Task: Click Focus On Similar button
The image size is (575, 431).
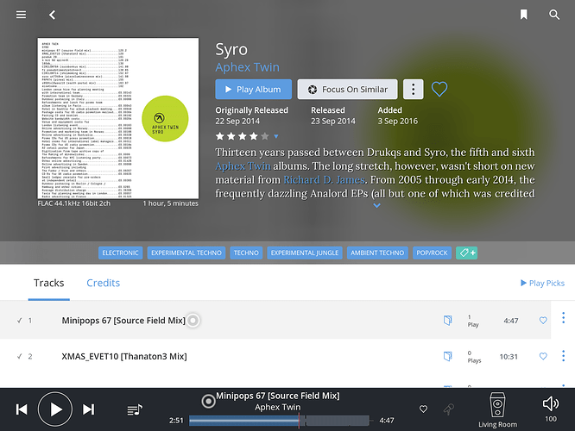Action: 347,90
